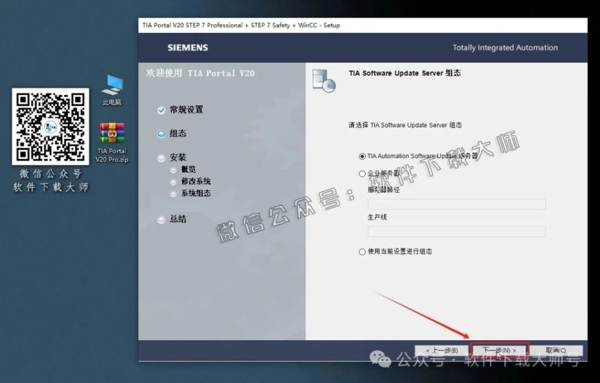Click the SIEMENS logo in the header
The height and width of the screenshot is (383, 600).
pyautogui.click(x=187, y=47)
